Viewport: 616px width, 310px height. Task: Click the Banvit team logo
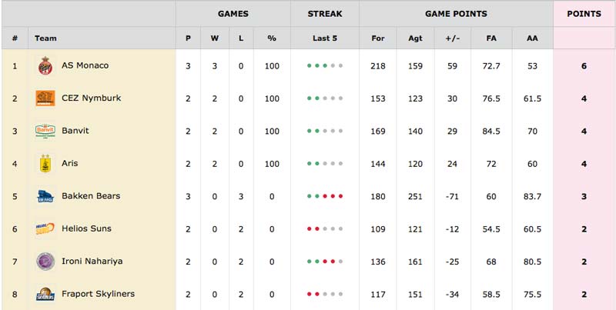coord(45,131)
